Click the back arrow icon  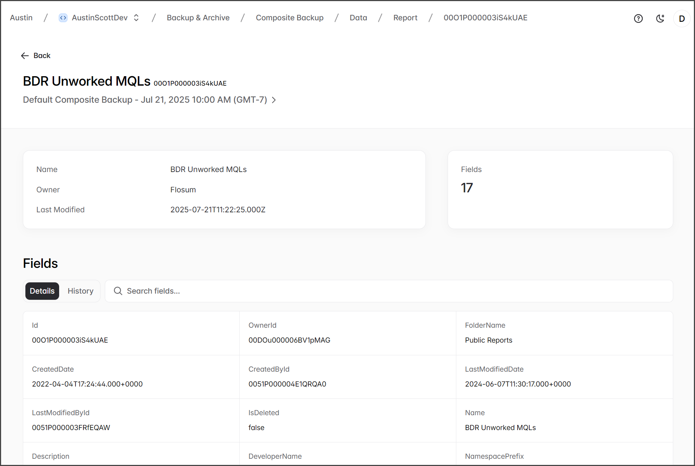(25, 56)
